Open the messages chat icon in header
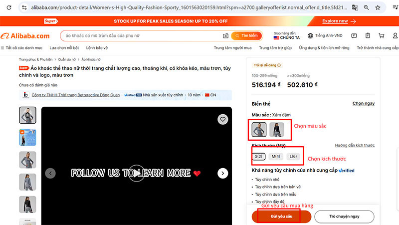This screenshot has height=225, width=399. [354, 35]
